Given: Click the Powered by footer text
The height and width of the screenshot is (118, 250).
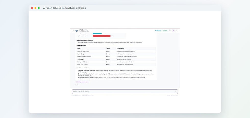Looking at the screenshot, I should (172, 95).
